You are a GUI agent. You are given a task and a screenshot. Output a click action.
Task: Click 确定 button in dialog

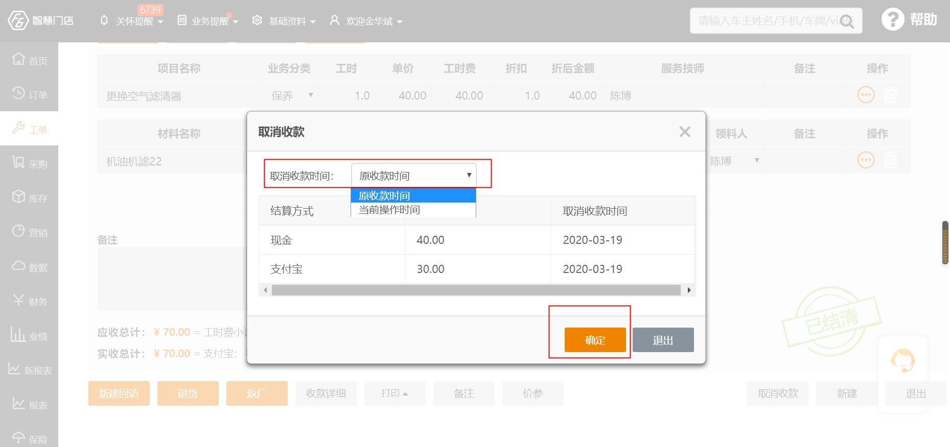coord(595,340)
